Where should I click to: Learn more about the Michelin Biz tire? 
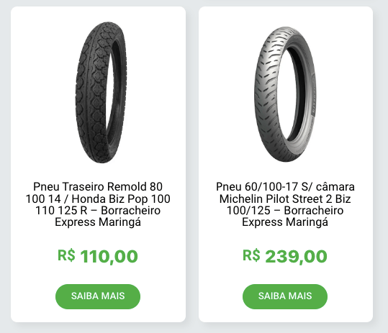[285, 296]
